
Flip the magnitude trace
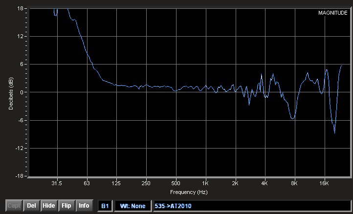[66, 205]
